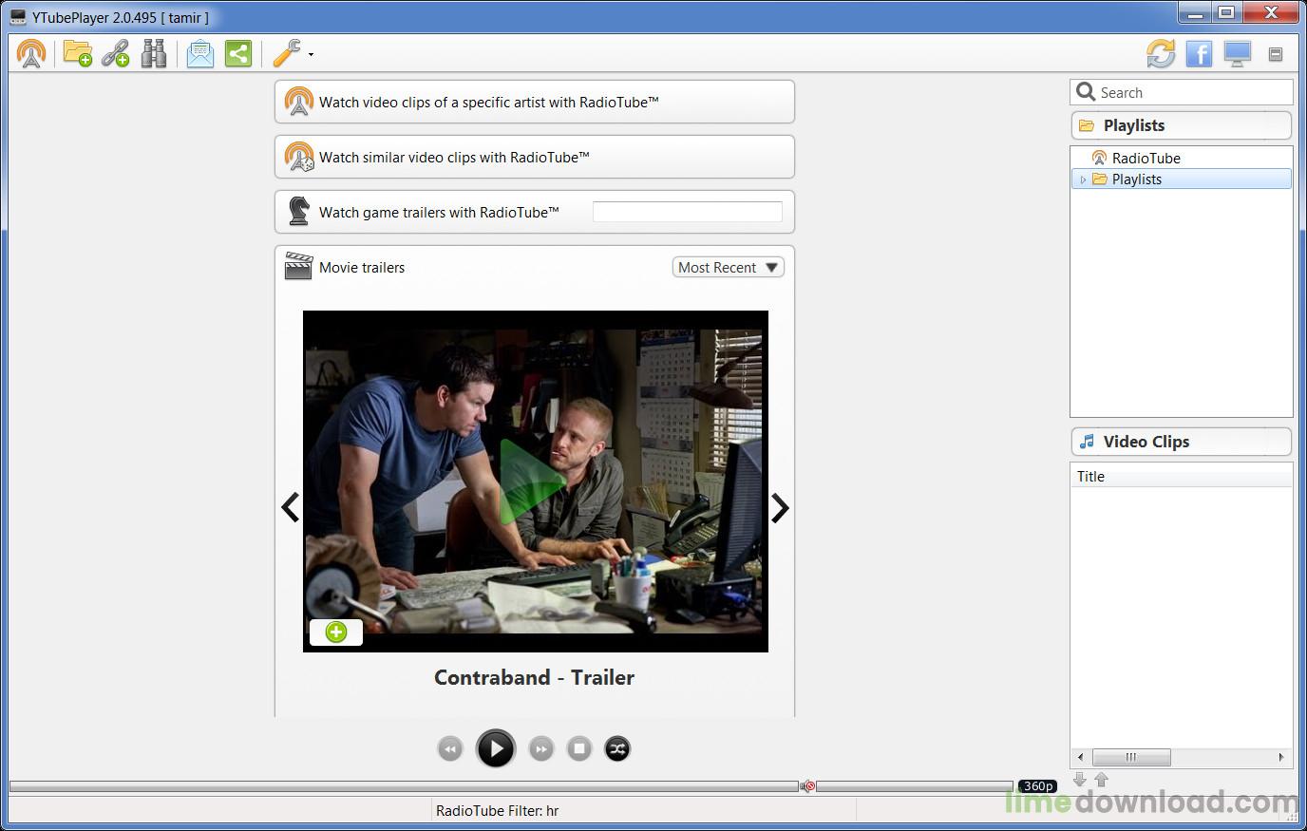Select RadioTube in the playlist tree
Screen dimensions: 1307x831
[1146, 158]
